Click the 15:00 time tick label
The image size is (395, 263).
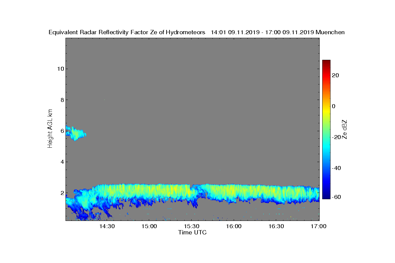tap(149, 227)
